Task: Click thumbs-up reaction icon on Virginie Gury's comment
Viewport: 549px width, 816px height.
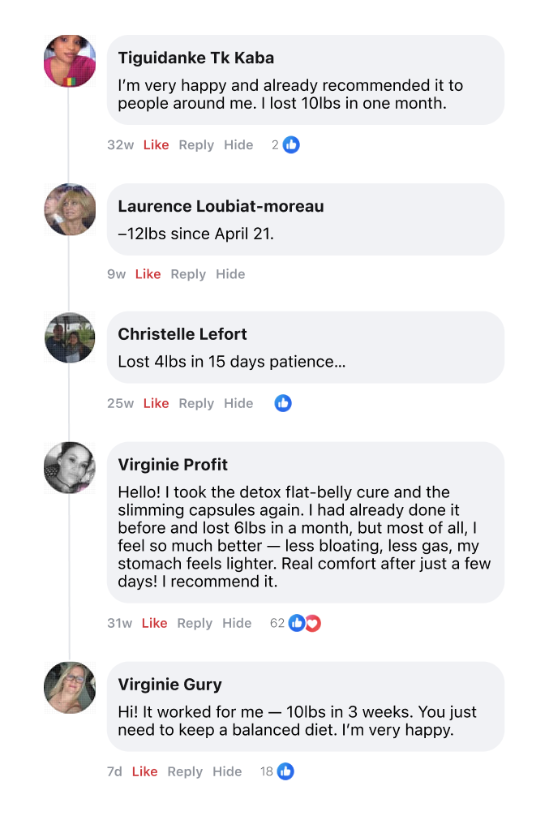Action: point(285,771)
